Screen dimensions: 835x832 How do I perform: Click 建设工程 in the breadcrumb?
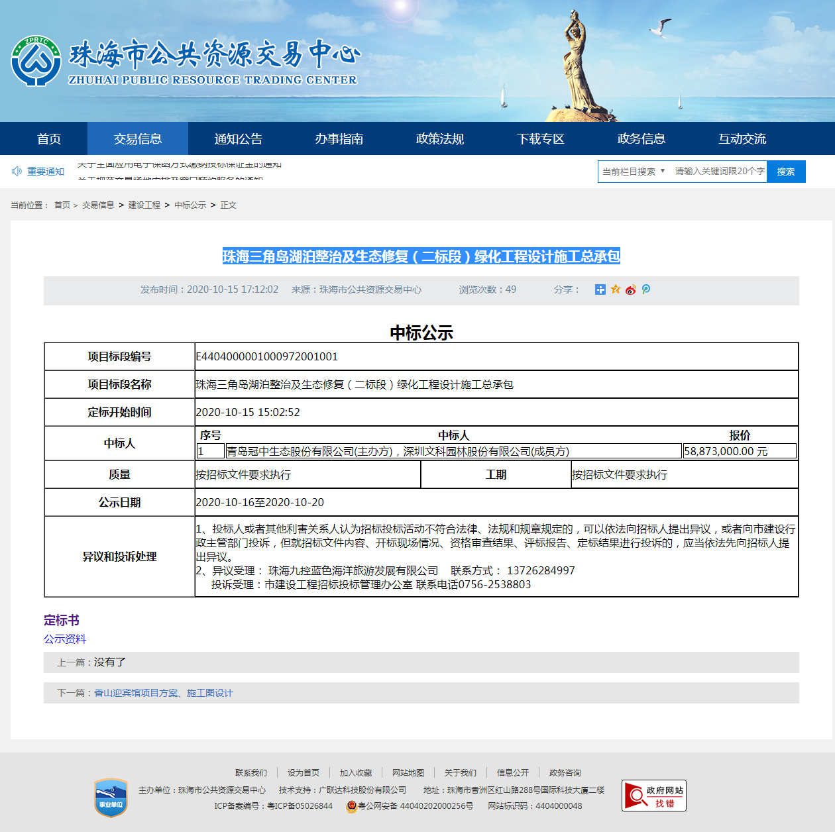tap(144, 205)
